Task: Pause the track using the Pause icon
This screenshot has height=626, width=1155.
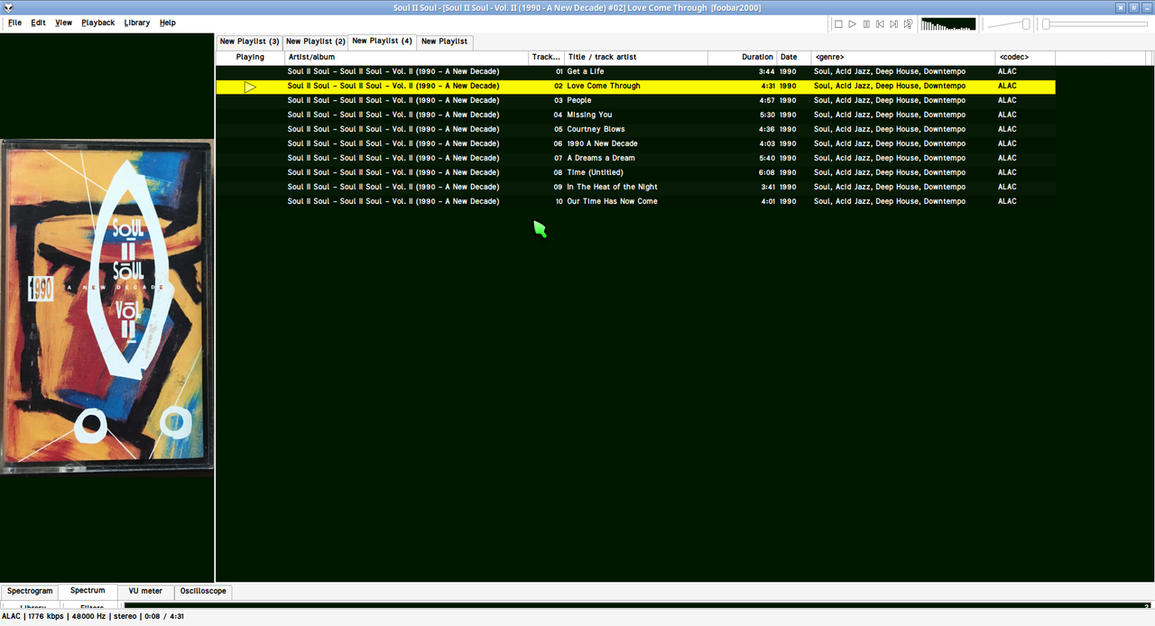Action: (x=866, y=24)
